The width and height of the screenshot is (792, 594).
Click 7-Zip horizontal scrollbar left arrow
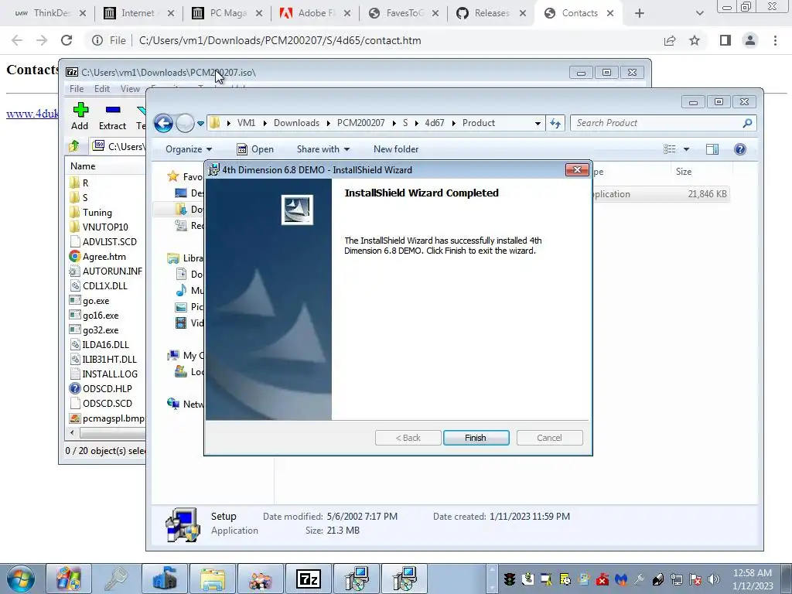pyautogui.click(x=72, y=433)
